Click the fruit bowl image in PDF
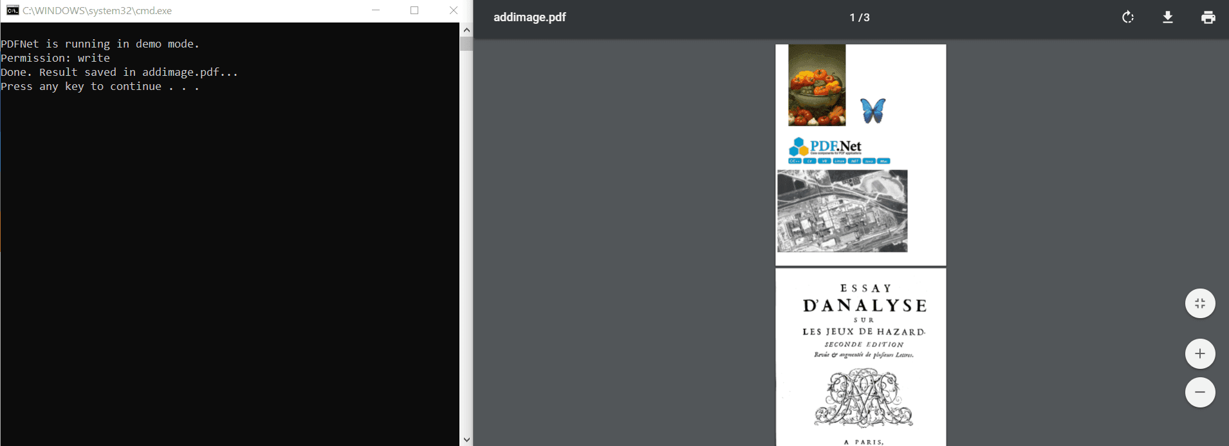 pyautogui.click(x=817, y=85)
